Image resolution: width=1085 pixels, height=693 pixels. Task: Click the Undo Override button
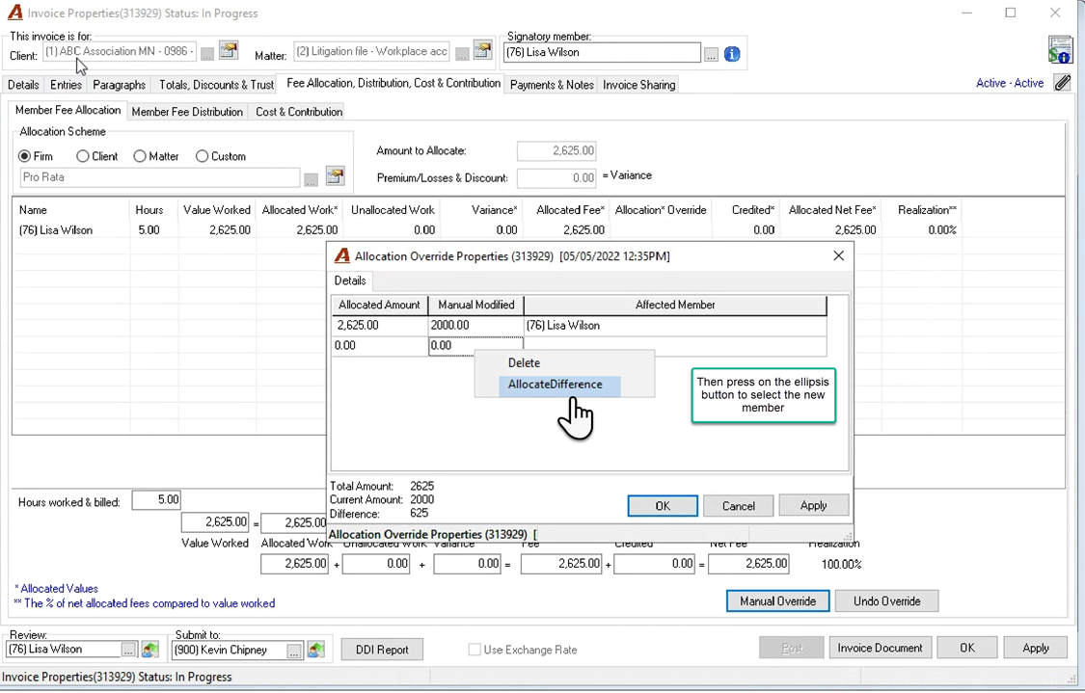click(x=886, y=601)
